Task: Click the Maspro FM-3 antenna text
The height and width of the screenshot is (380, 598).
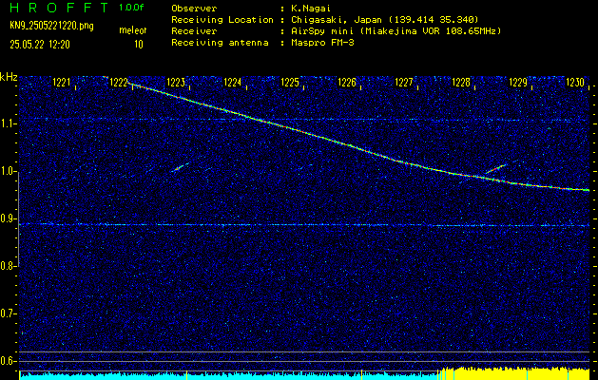Action: coord(322,43)
